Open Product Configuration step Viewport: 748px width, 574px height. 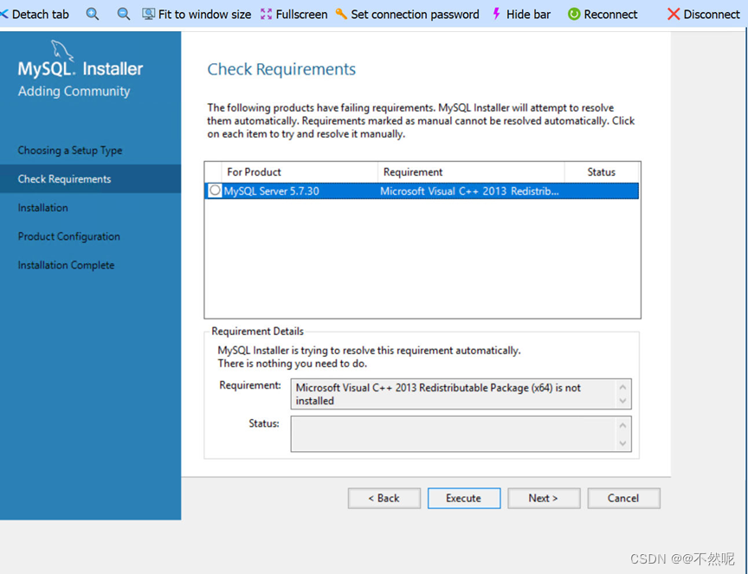pyautogui.click(x=69, y=236)
